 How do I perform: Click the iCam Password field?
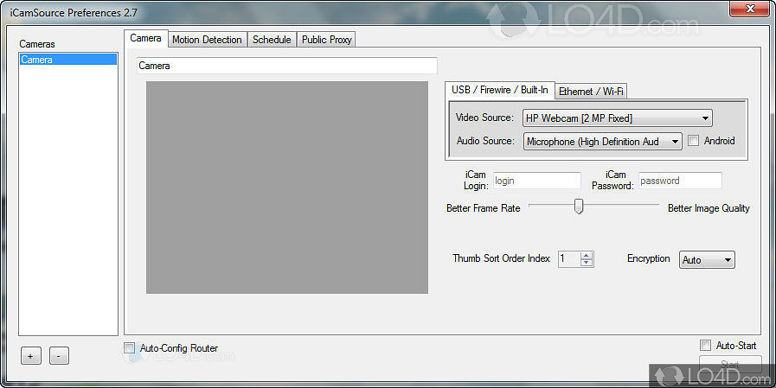point(680,181)
